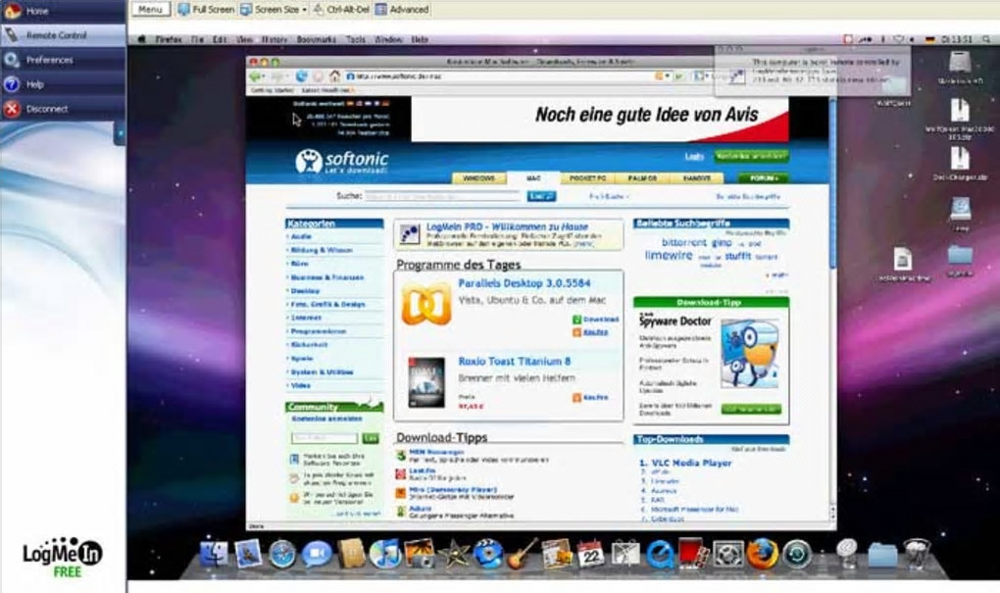Open the History menu
The width and height of the screenshot is (1000, 593).
tap(275, 39)
